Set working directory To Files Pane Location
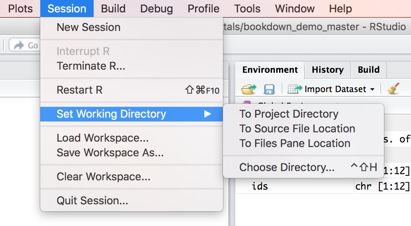The image size is (411, 226). (x=303, y=143)
